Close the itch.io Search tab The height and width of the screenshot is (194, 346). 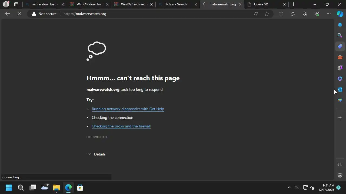pyautogui.click(x=196, y=4)
